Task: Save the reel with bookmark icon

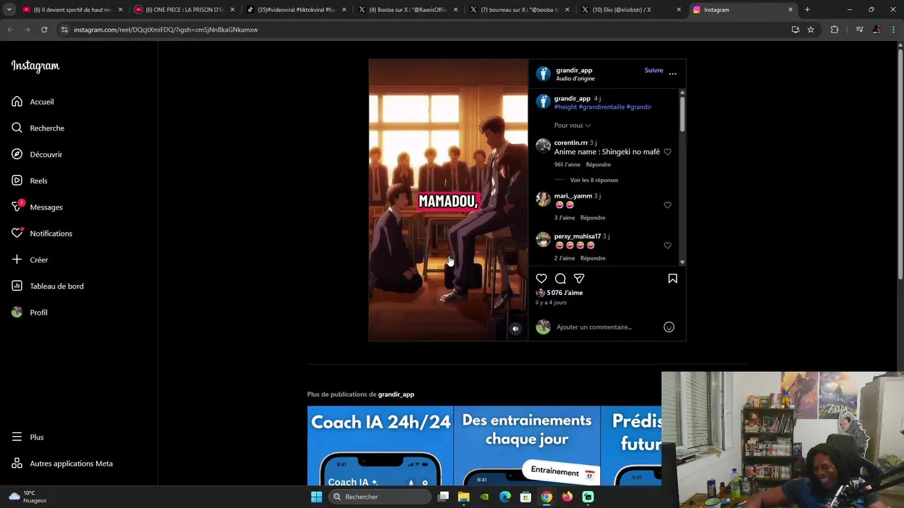Action: click(672, 279)
